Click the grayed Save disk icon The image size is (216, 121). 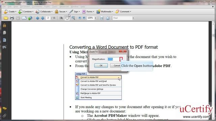[18, 18]
